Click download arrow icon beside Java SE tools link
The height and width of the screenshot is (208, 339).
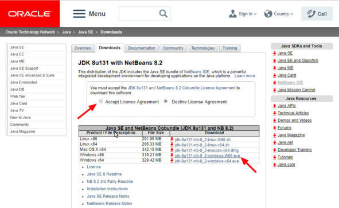(275, 53)
